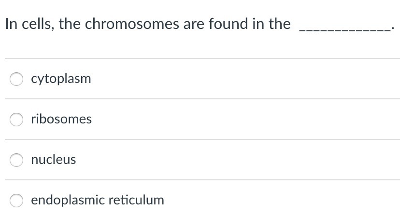Click the 'ribosomes' answer label text
Viewport: 400px width, 216px height.
(x=61, y=119)
